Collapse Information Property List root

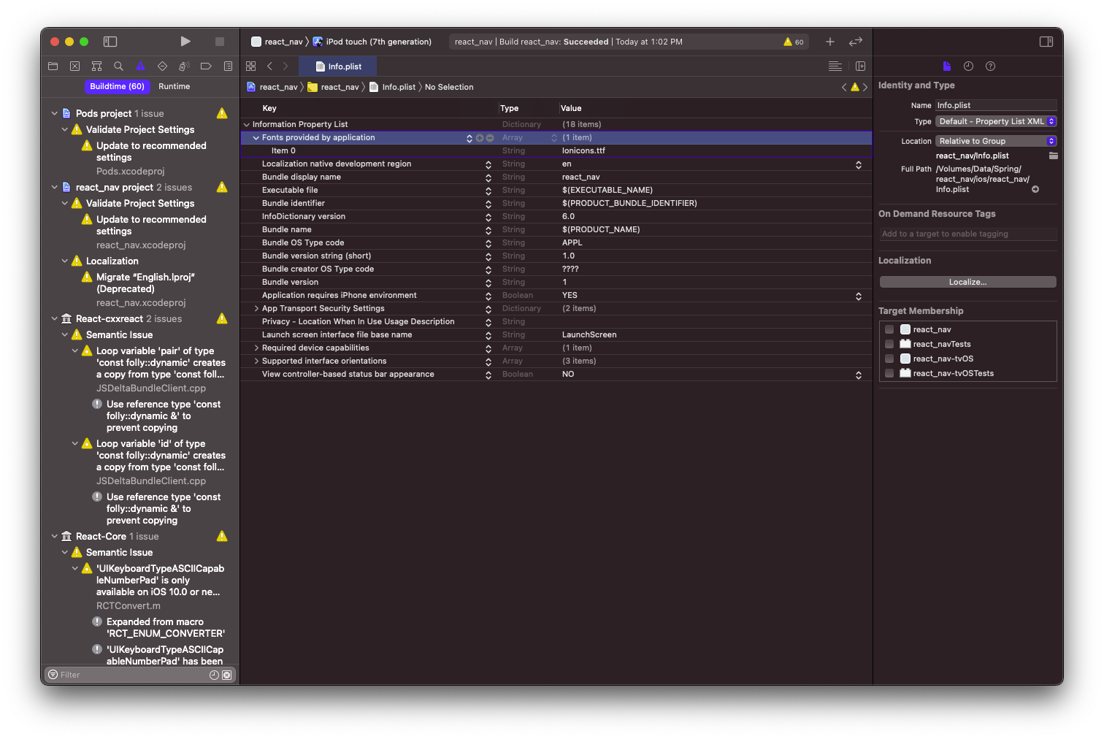(x=247, y=124)
